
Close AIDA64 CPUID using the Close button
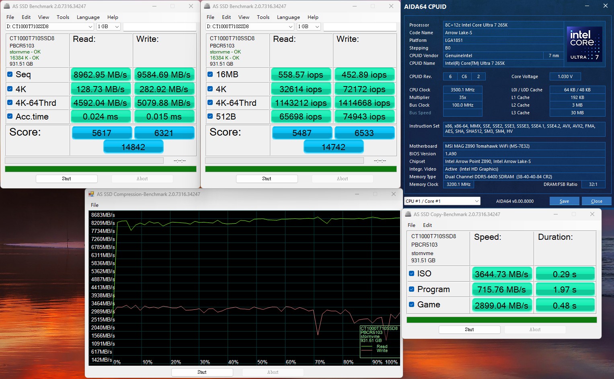pos(596,201)
